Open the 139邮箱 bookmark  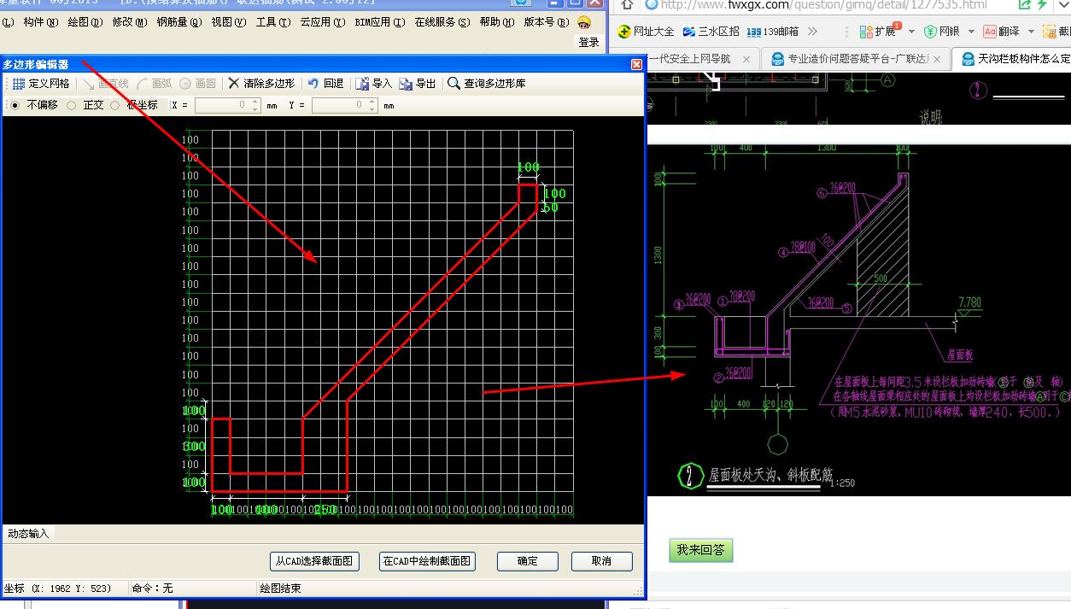(773, 32)
